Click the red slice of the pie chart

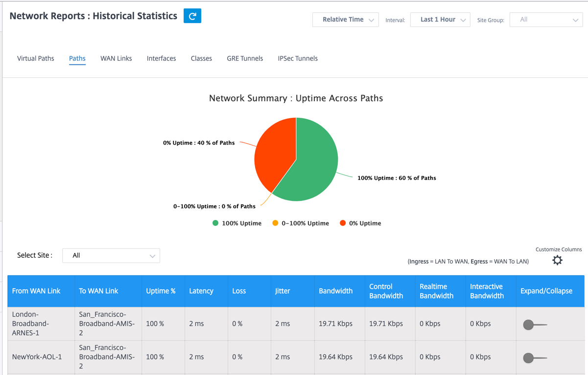click(274, 152)
